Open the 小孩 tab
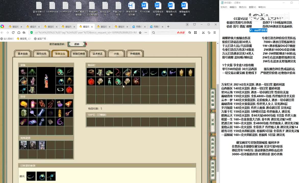 [116, 54]
